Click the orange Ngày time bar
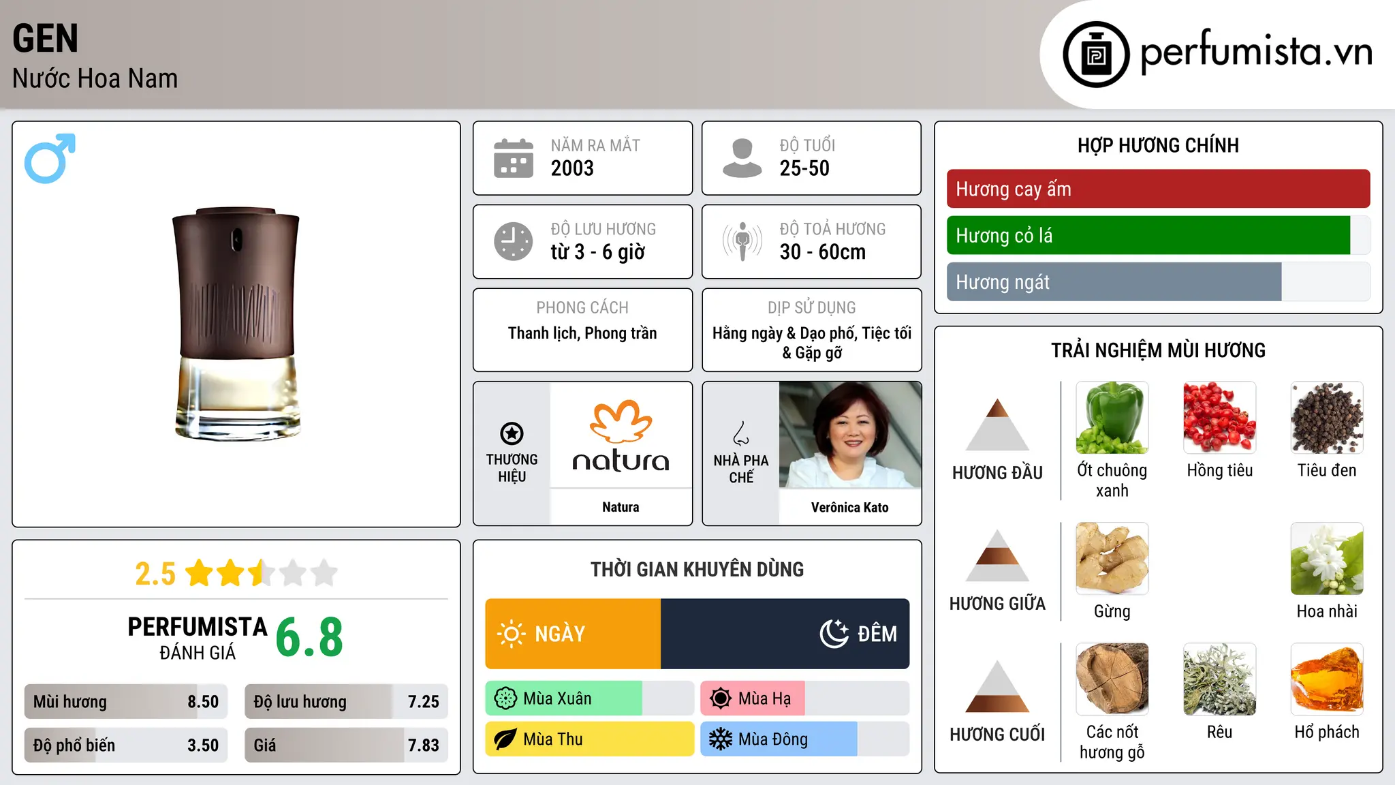 pos(573,634)
